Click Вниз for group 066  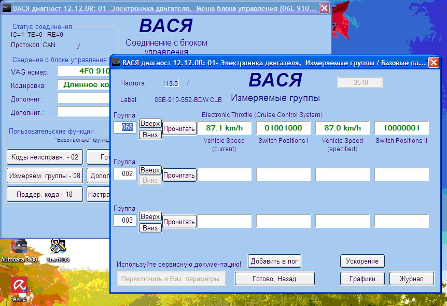point(150,135)
